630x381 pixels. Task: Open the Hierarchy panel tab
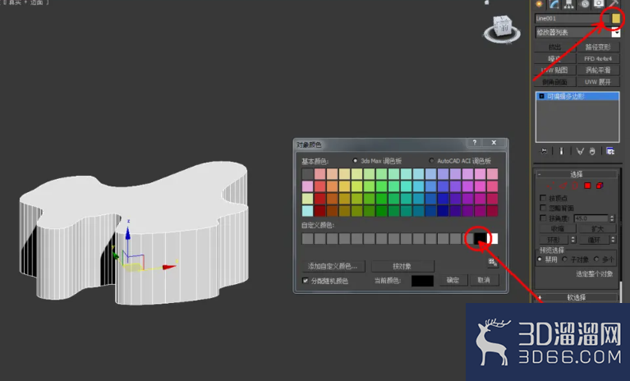click(569, 4)
